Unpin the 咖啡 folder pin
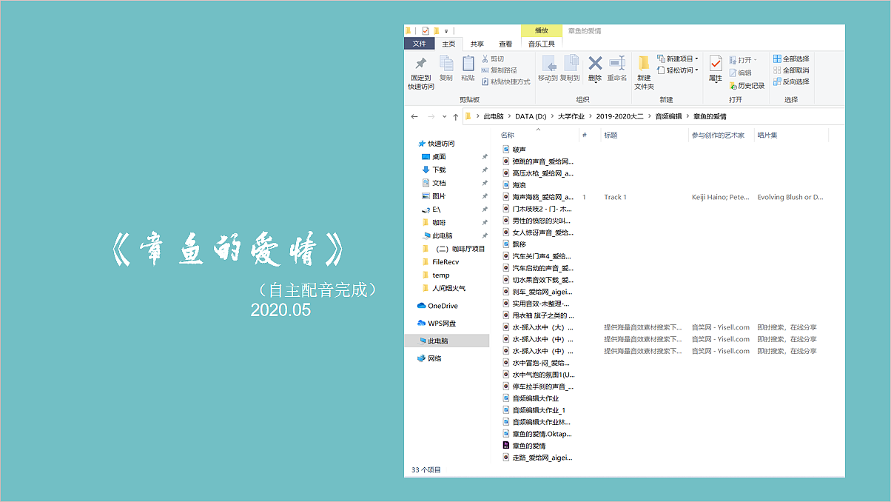891x502 pixels. pyautogui.click(x=485, y=221)
